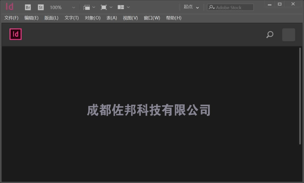Screen dimensions: 304x183
Task: Click the screen mode icon in the app bar
Action: coord(104,7)
